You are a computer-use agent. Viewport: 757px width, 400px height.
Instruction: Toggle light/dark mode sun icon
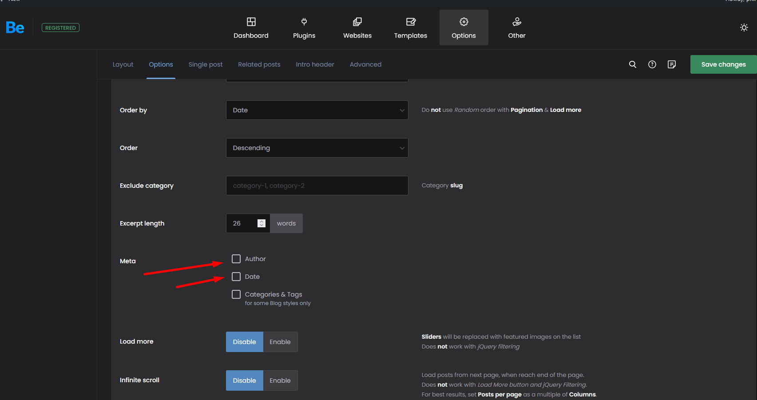pos(744,28)
